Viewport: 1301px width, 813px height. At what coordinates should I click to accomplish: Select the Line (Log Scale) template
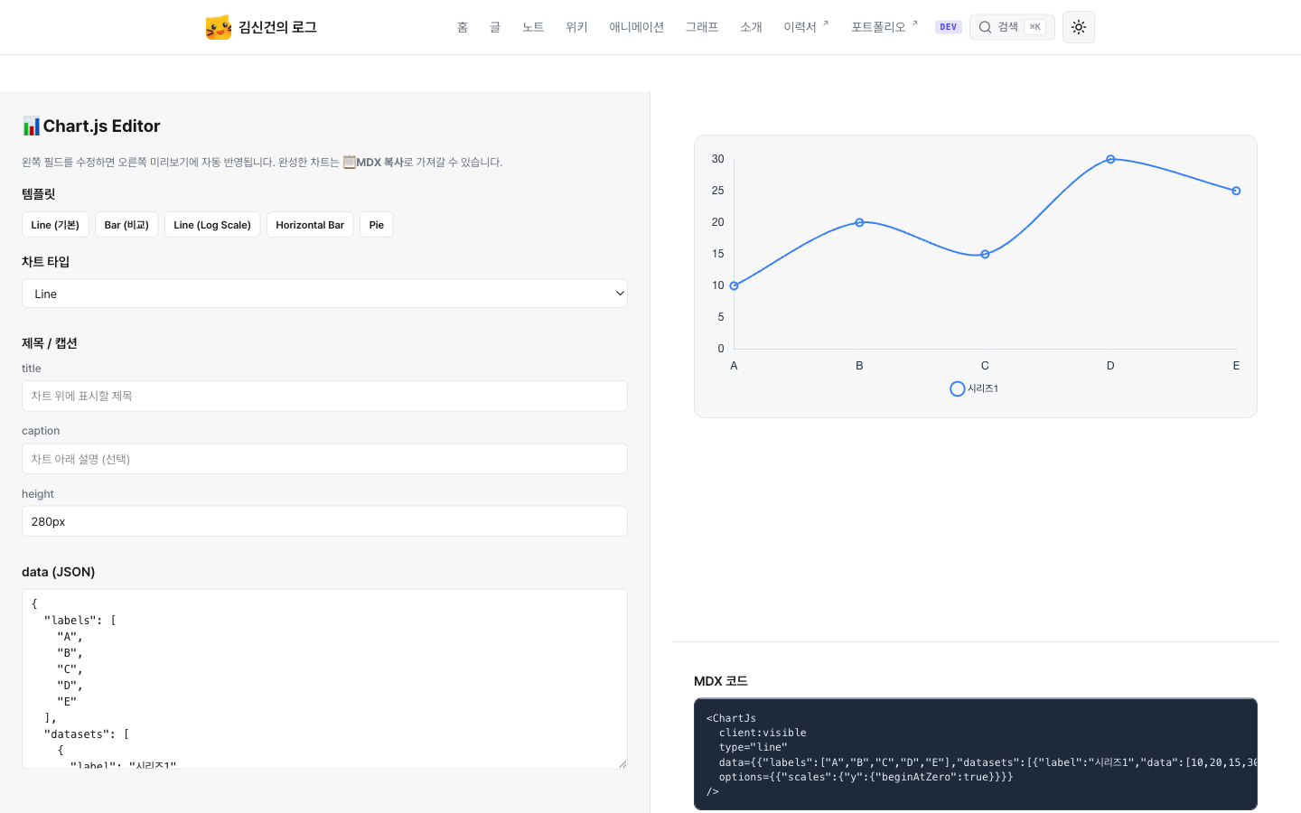pos(212,225)
